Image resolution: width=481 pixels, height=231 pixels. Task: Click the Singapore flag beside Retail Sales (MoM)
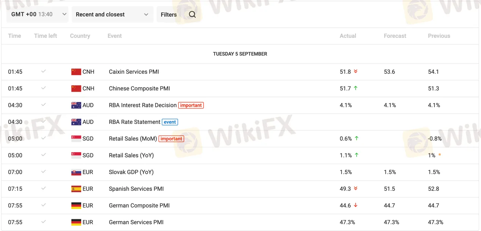click(x=76, y=139)
